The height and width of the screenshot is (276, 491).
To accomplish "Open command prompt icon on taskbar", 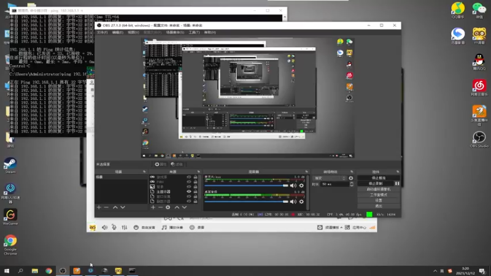I will [132, 270].
